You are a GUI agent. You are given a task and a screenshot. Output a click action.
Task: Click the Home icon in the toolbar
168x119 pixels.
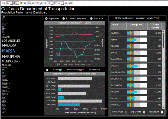4,3
